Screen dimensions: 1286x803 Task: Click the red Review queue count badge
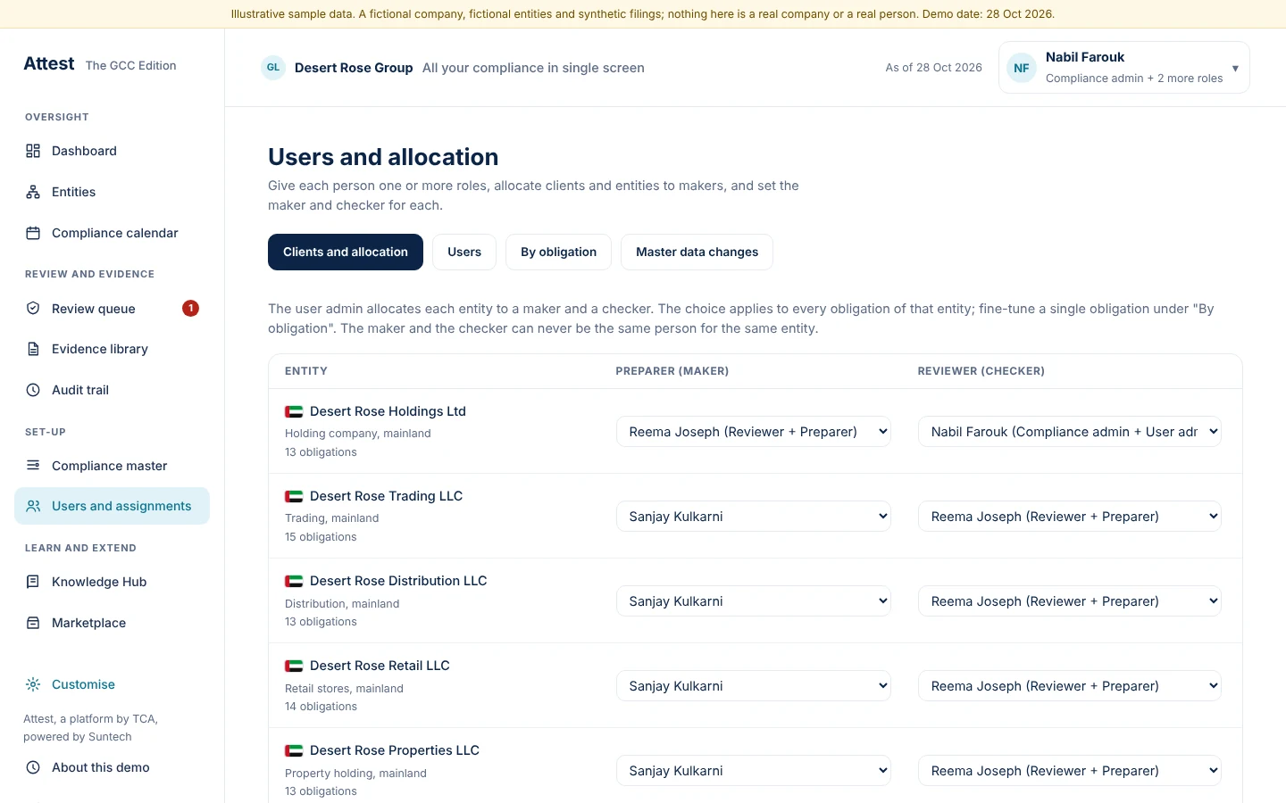click(190, 309)
